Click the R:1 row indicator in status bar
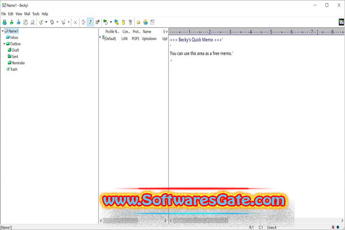The image size is (345, 230). click(x=252, y=227)
